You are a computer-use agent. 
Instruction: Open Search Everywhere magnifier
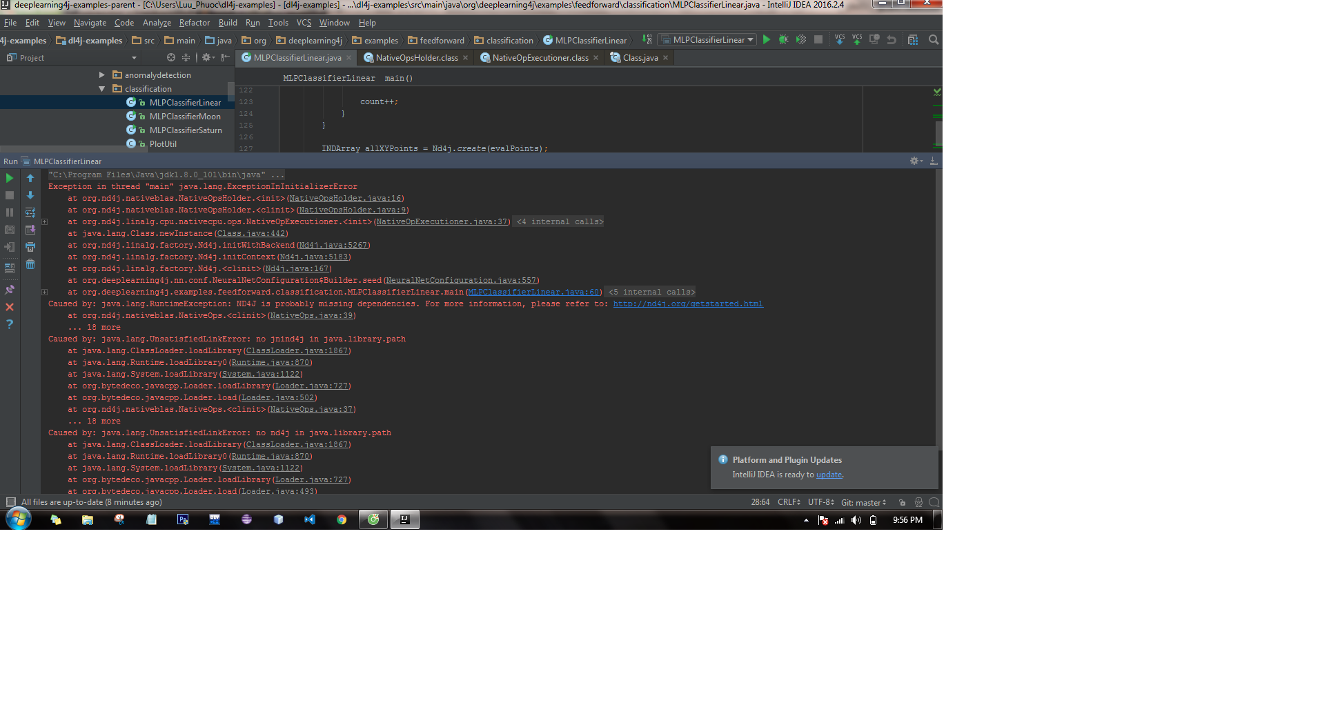[934, 40]
